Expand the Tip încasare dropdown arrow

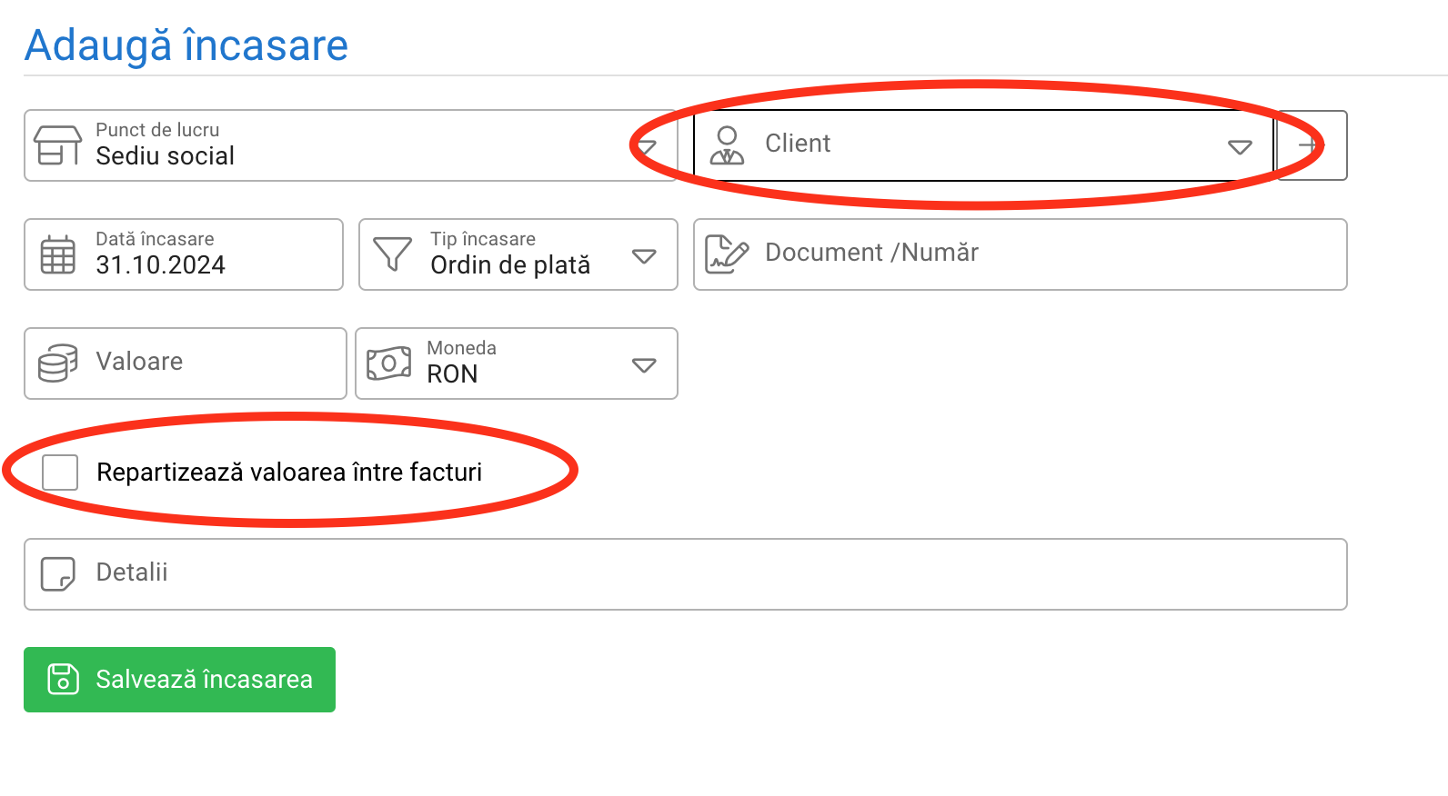[644, 256]
